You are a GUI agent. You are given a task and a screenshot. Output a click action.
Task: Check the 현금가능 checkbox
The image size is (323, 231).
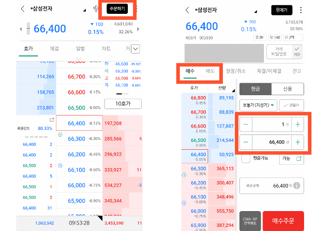(246, 158)
